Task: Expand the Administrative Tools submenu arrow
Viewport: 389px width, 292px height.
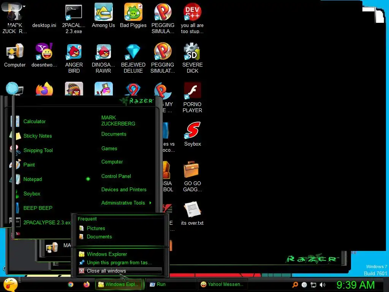Action: (x=150, y=203)
